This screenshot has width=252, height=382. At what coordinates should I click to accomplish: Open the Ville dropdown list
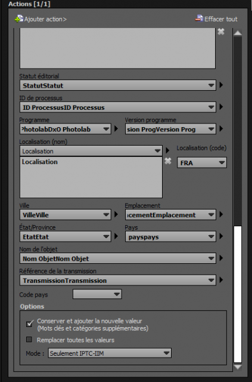pyautogui.click(x=66, y=215)
